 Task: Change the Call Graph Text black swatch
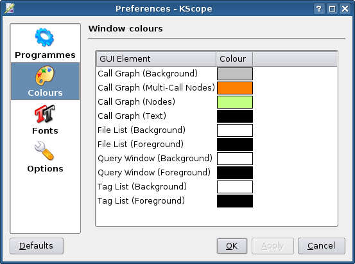(235, 116)
